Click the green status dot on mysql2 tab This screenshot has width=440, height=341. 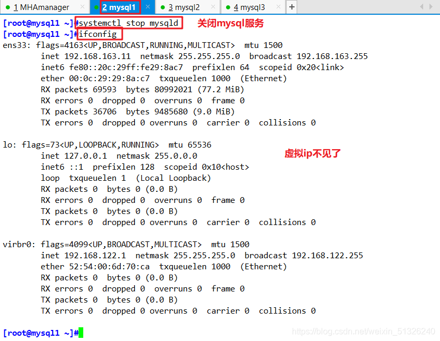[162, 7]
